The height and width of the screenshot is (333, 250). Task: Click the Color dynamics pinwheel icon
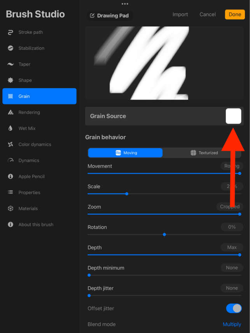tap(10, 145)
